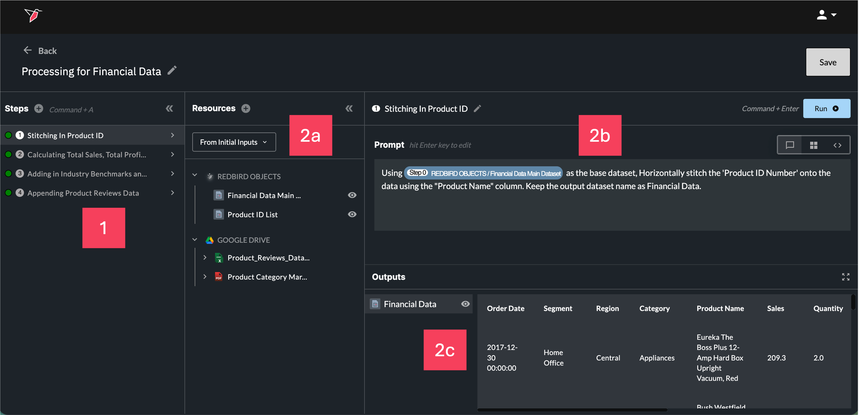Select the chat prompt view icon
The image size is (859, 415).
[x=790, y=145]
